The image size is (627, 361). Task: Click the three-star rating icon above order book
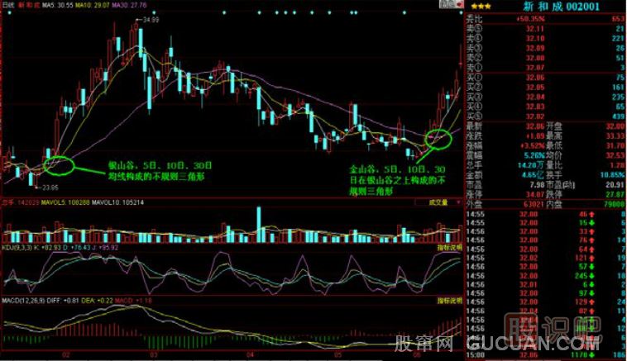coord(478,5)
